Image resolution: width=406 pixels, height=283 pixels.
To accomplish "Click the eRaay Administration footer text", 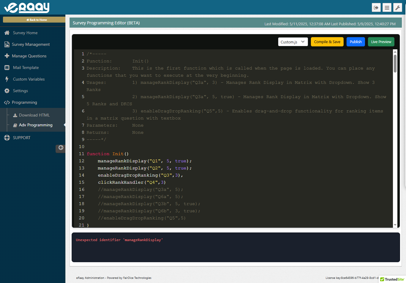I will (x=114, y=278).
